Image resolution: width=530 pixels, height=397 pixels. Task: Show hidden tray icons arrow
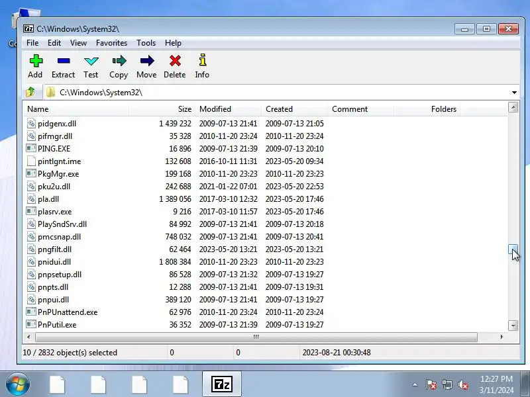click(x=415, y=384)
